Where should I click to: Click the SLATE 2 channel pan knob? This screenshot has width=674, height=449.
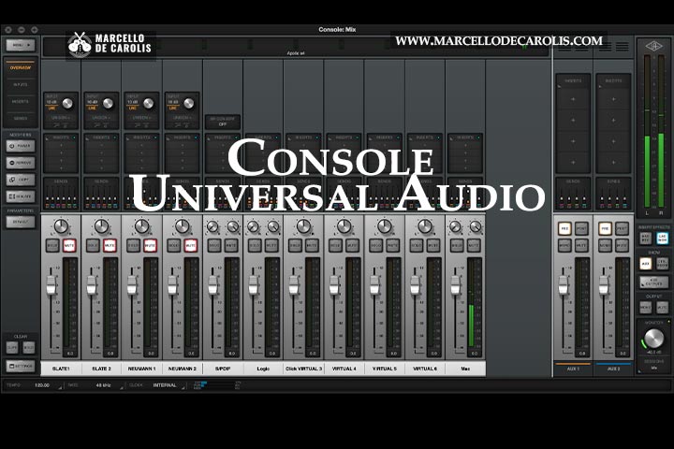[x=101, y=226]
